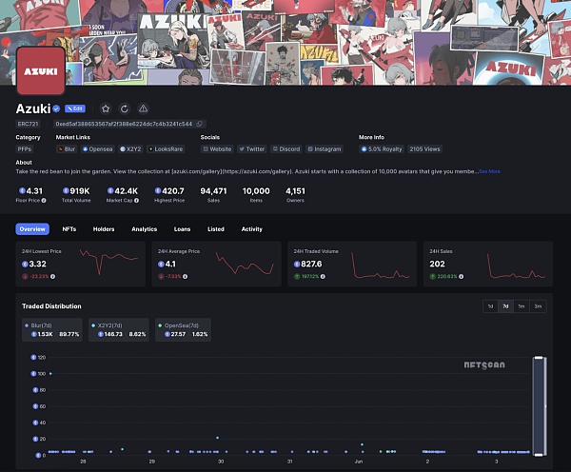
Task: Toggle the OpenSea(7d) legend series
Action: coord(181,329)
